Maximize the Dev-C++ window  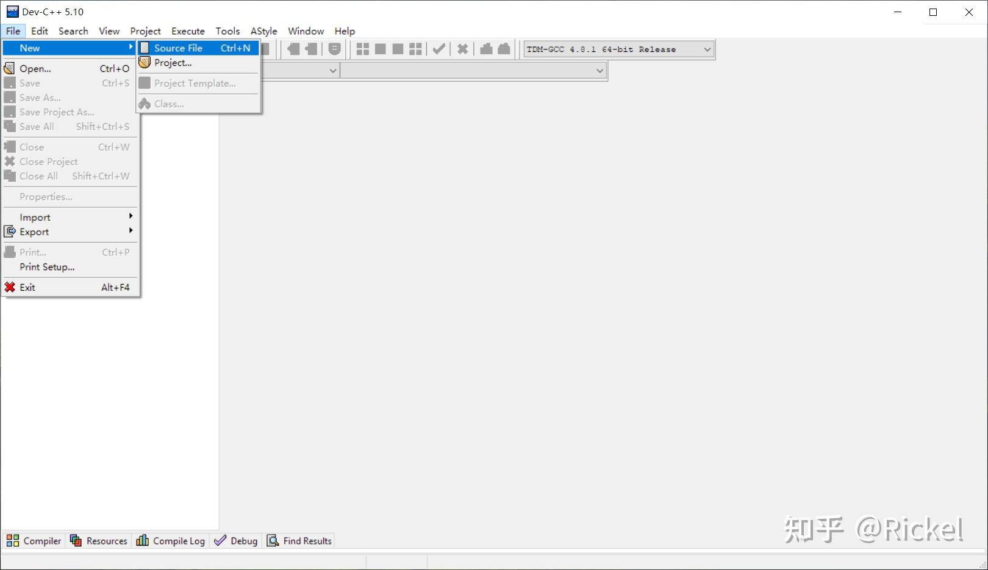(933, 12)
